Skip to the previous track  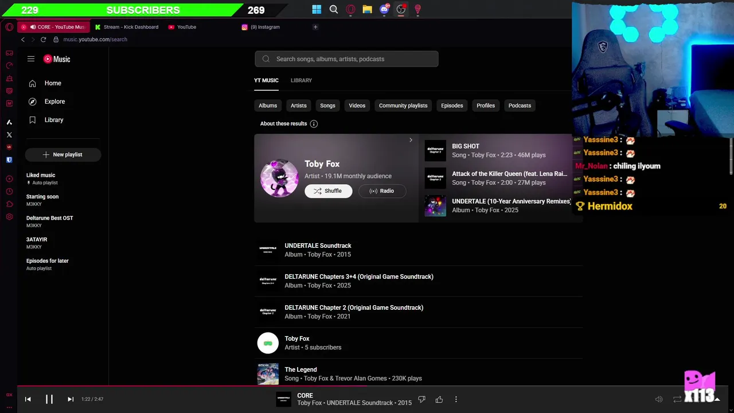click(28, 399)
